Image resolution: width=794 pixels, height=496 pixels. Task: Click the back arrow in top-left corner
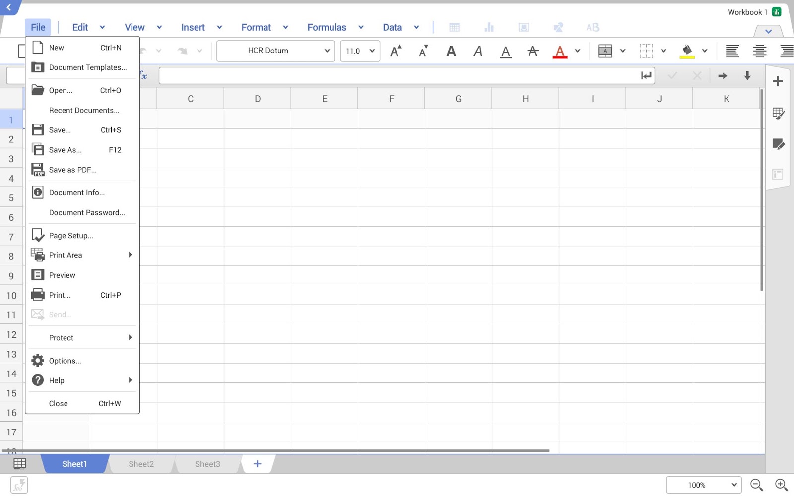point(9,7)
